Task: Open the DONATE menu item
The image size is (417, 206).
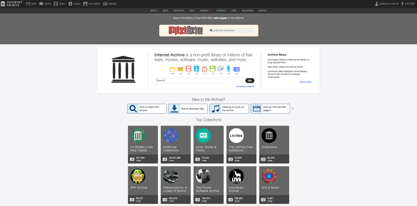Action: (x=205, y=11)
